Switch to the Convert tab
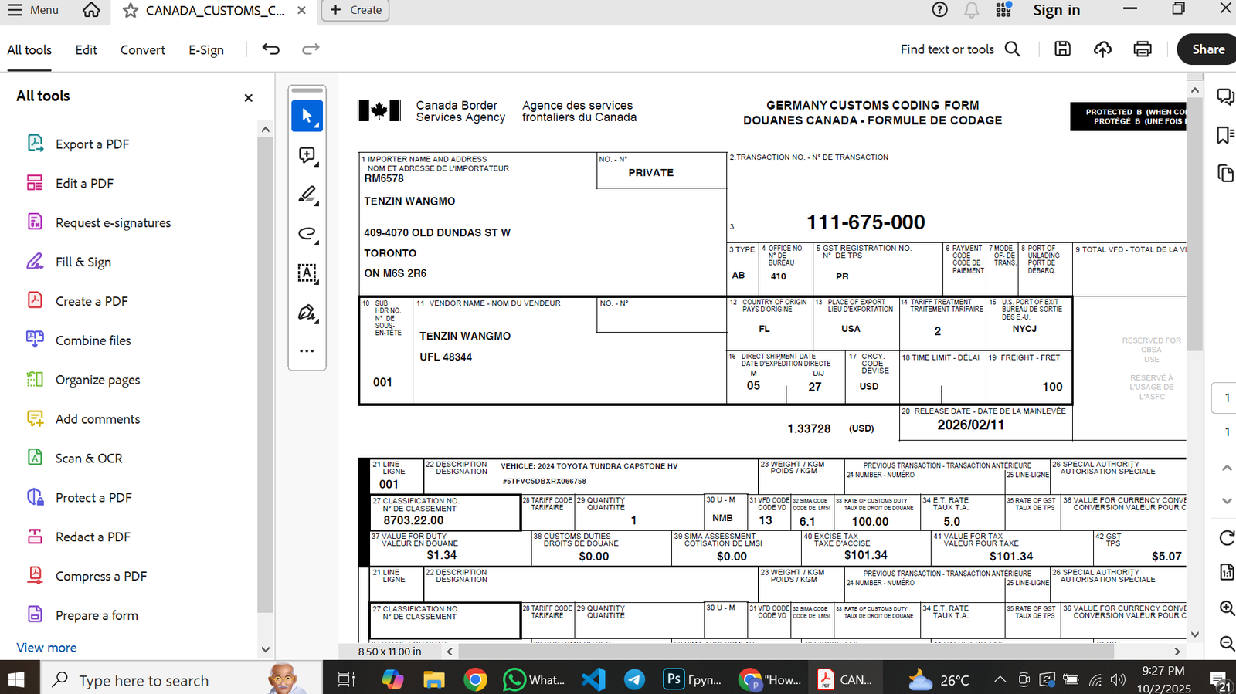The width and height of the screenshot is (1236, 694). click(142, 50)
